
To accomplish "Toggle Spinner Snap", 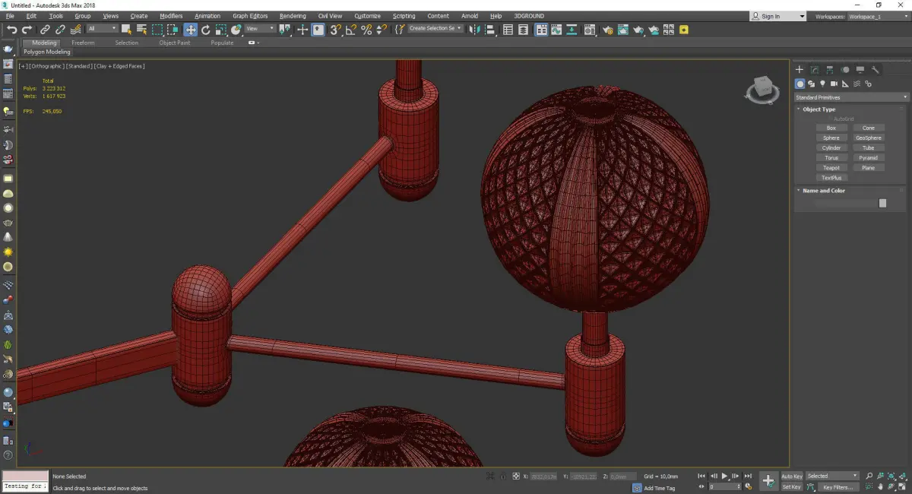I will point(381,30).
